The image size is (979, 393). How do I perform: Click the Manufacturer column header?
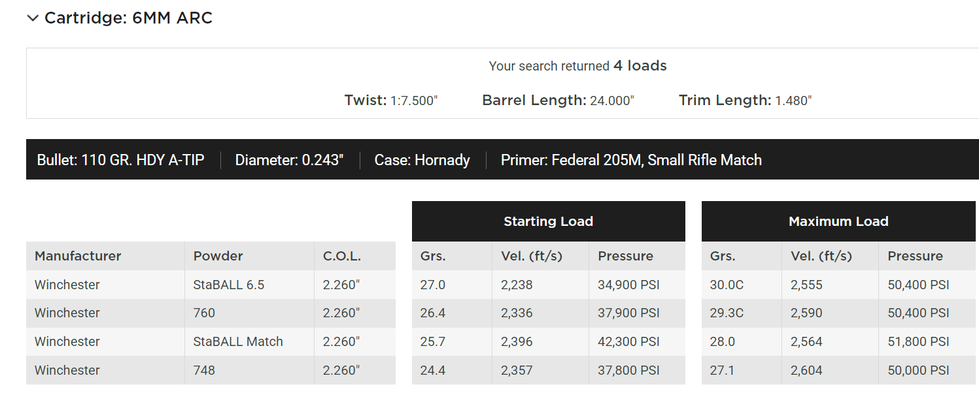[78, 256]
